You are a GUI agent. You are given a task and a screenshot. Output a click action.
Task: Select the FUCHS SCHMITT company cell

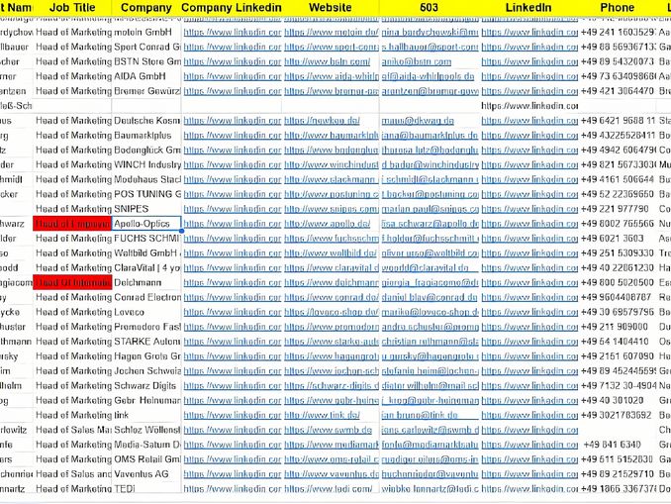click(x=146, y=239)
